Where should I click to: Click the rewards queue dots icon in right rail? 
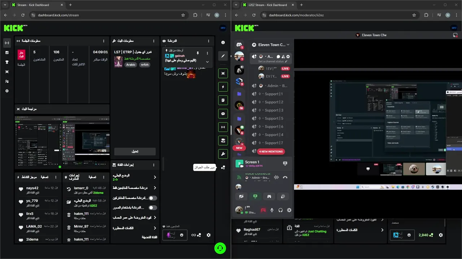pos(223,167)
